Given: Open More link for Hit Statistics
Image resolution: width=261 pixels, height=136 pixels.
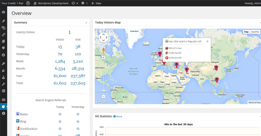Looking at the screenshot, I should point(118,117).
